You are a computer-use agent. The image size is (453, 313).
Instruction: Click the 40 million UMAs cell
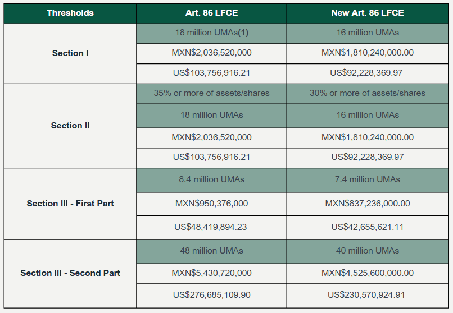[x=368, y=251]
